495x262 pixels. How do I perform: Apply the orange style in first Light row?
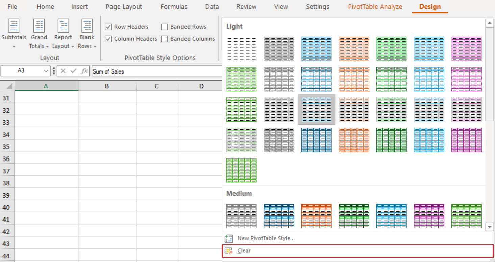[x=354, y=49]
